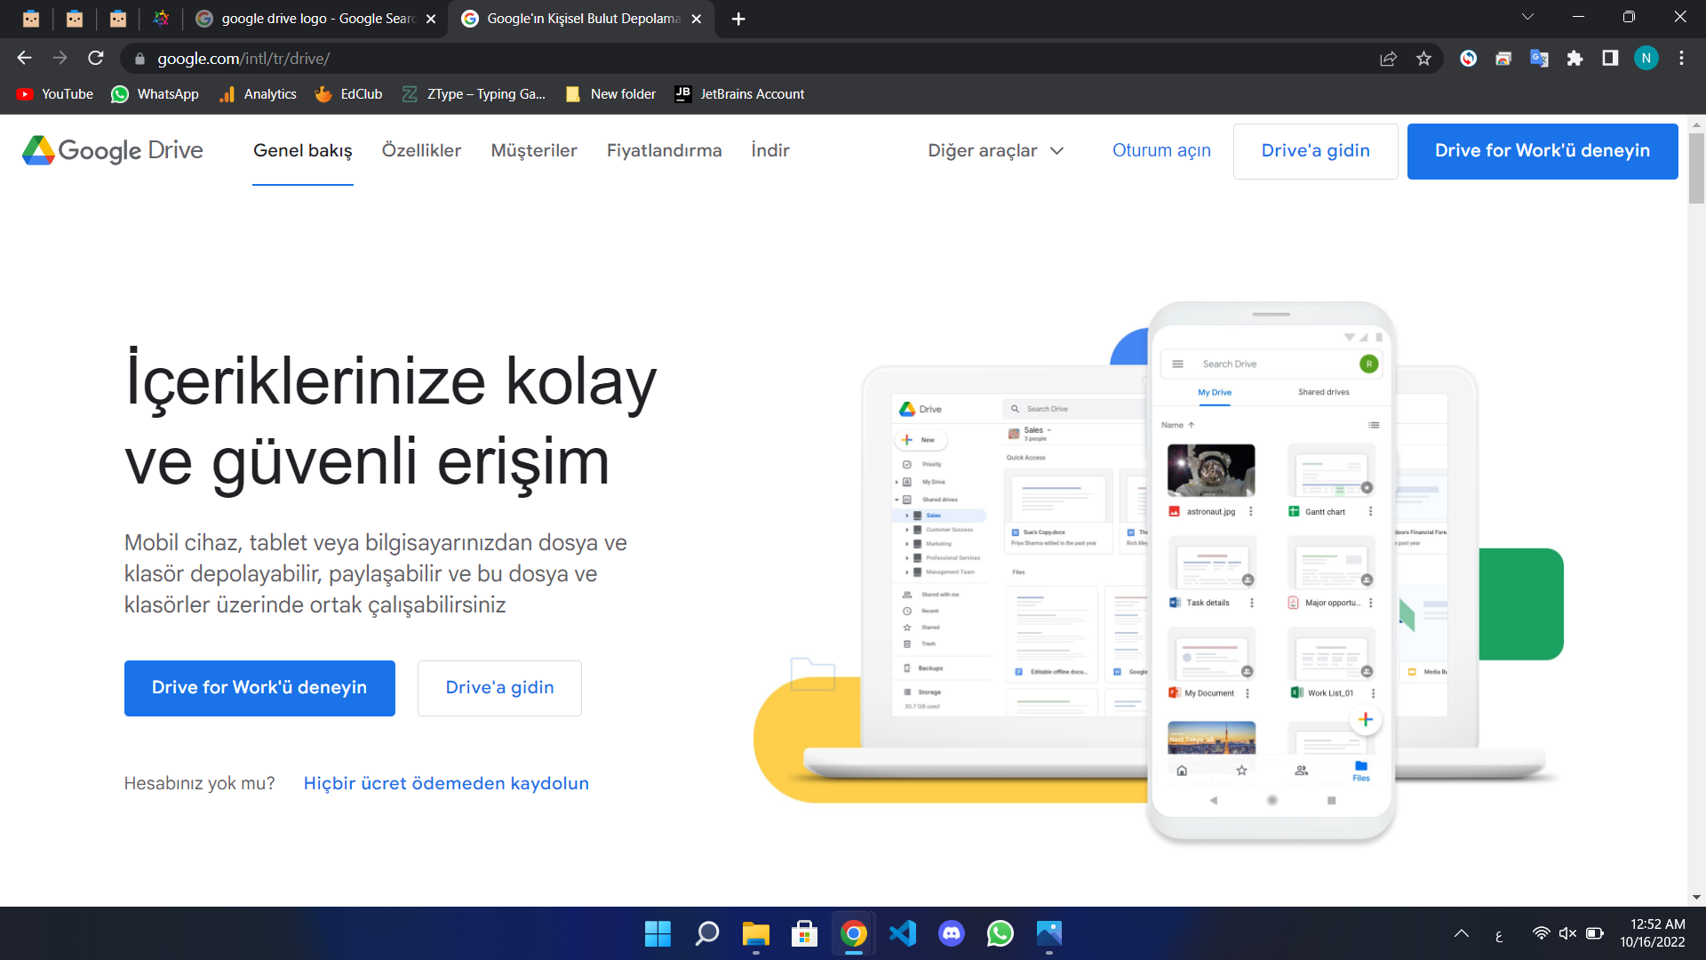
Task: Click the share page icon in address bar
Action: click(1388, 59)
